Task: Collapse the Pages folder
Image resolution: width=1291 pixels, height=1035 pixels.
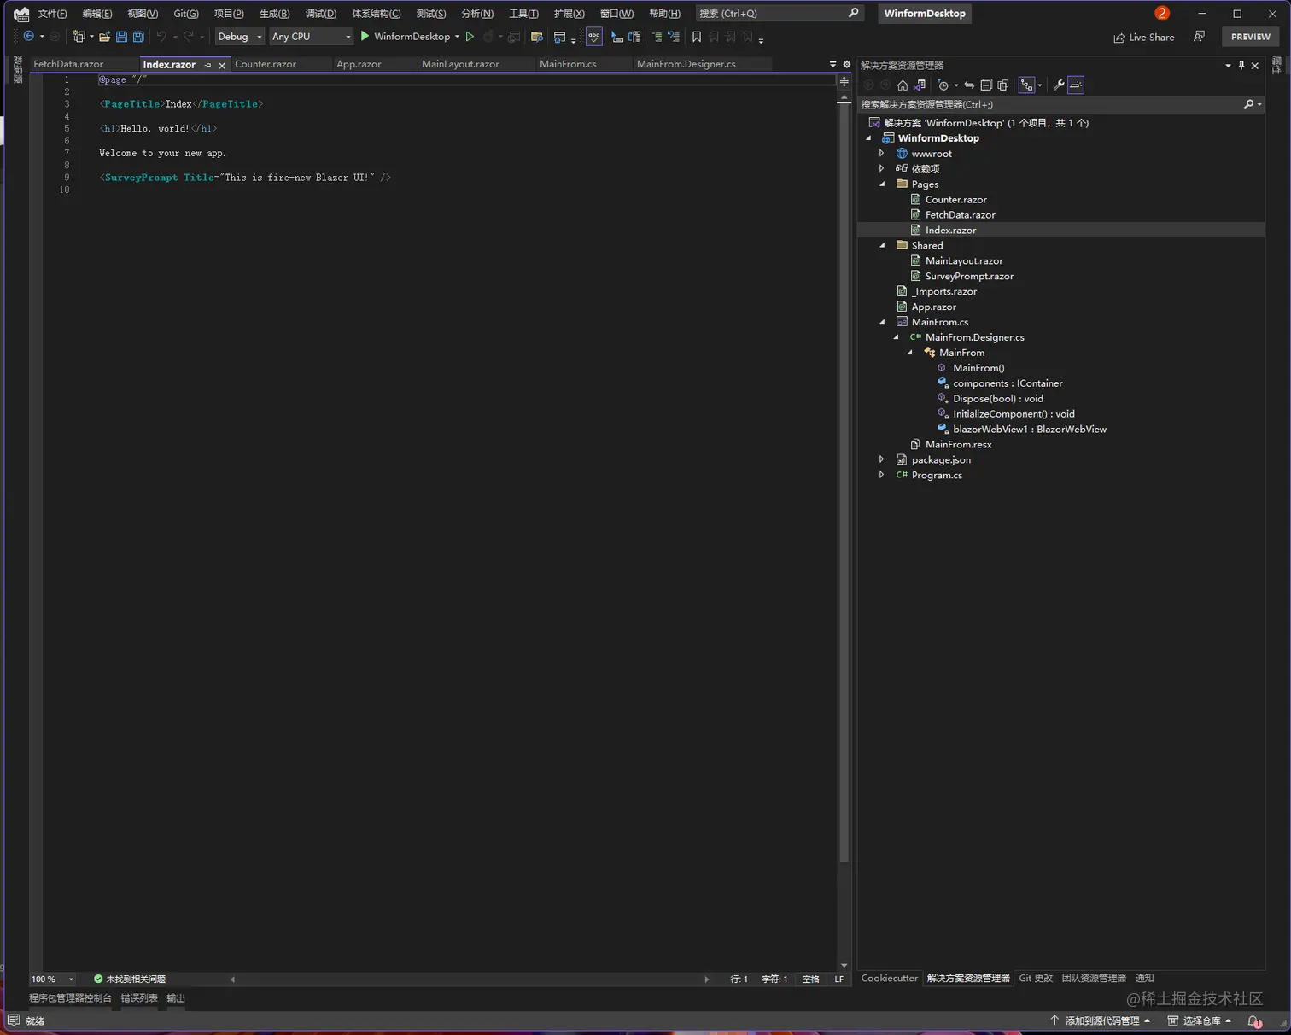Action: 882,184
